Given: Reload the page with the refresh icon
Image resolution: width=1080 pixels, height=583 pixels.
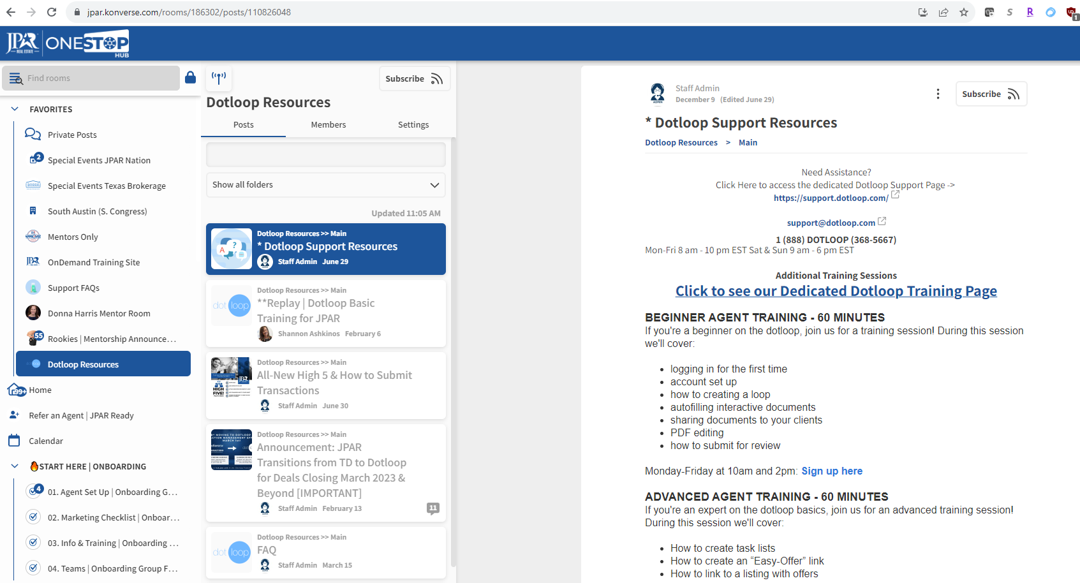Looking at the screenshot, I should click(x=52, y=12).
